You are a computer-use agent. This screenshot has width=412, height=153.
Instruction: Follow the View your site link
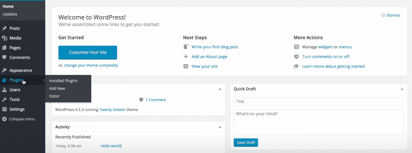click(x=204, y=66)
